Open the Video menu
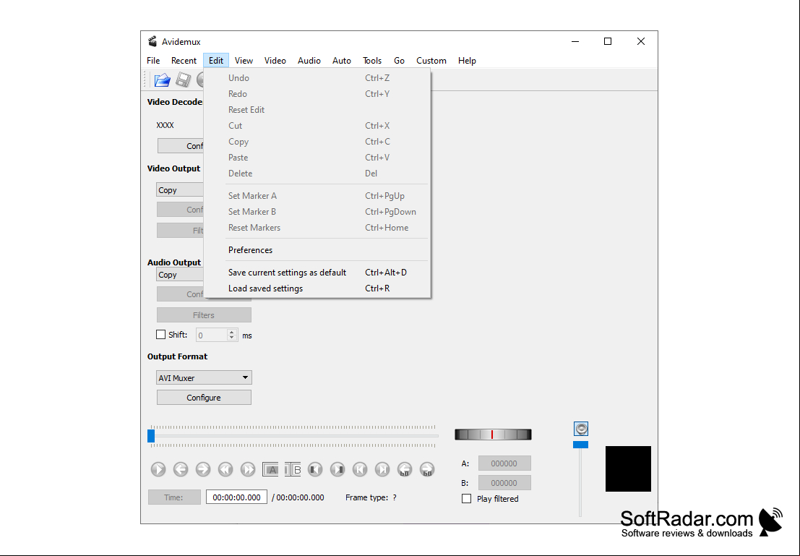 click(275, 60)
